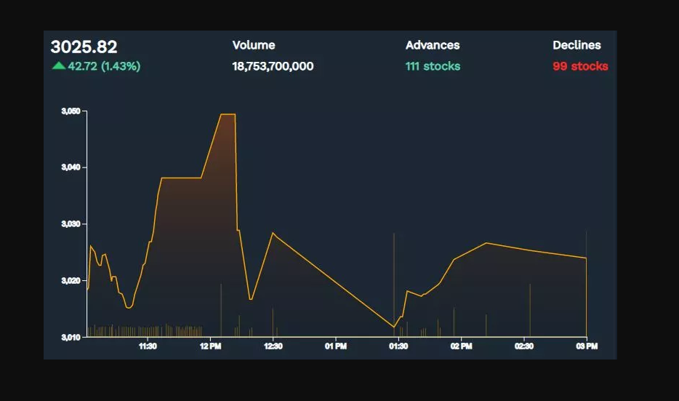Select the 3,030 price axis label
679x401 pixels.
pos(73,224)
